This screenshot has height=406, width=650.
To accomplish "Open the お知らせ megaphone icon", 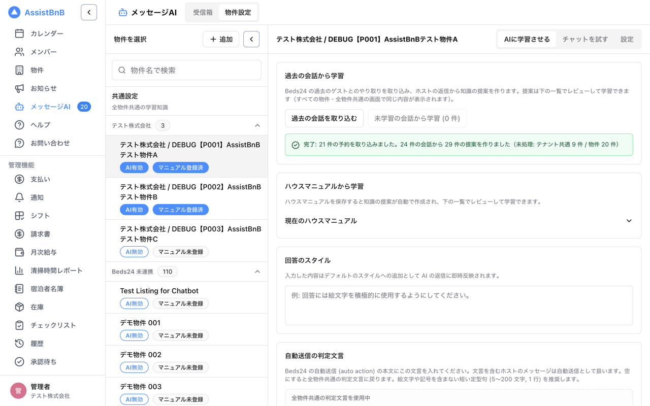I will tap(19, 88).
